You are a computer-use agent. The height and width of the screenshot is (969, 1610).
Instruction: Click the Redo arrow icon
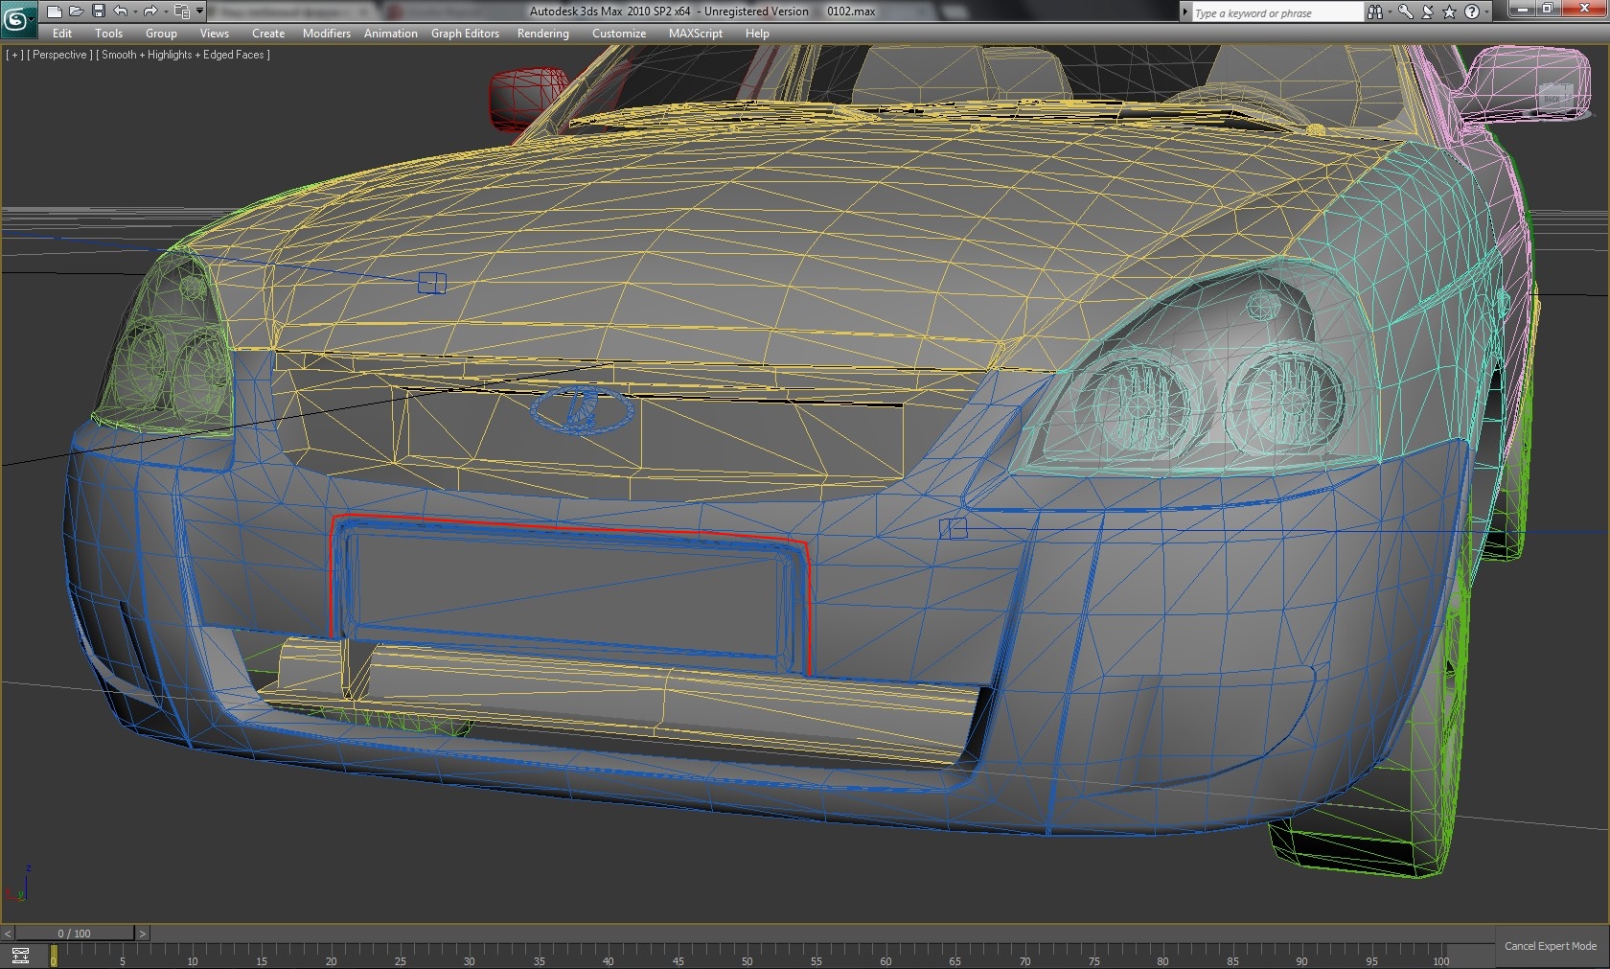(x=149, y=12)
